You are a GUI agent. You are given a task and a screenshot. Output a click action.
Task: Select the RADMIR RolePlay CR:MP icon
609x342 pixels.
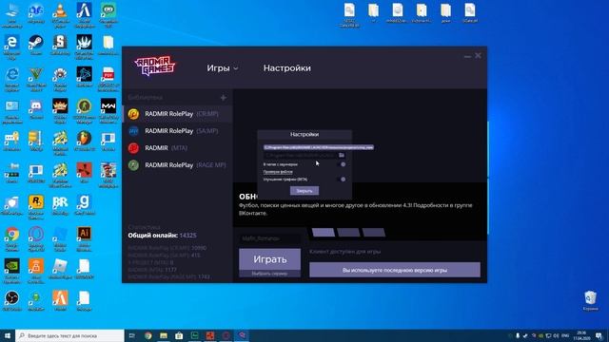(x=133, y=114)
